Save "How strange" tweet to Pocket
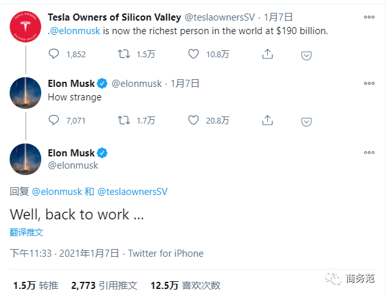387x296 pixels. coord(307,122)
